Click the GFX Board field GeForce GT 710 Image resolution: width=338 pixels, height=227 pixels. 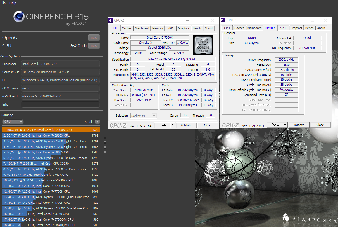[x=60, y=96]
